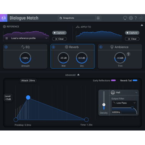Viewport: 145px width, 145px height.
Task: Toggle the Ambience module power button
Action: 101,47
